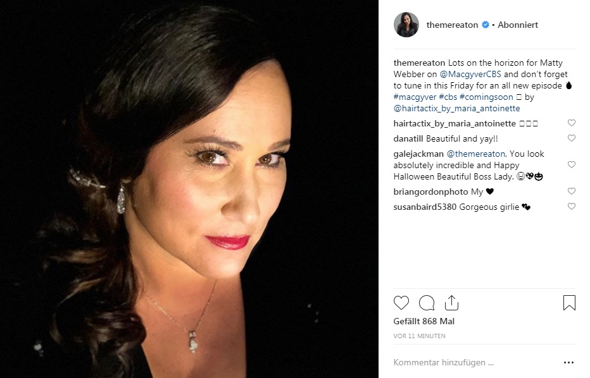Save the post with the bookmark icon
590x378 pixels.
(x=569, y=303)
